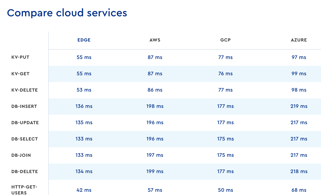This screenshot has width=321, height=195.
Task: Select the DB-JOIN GCP value 175 ms
Action: (225, 155)
